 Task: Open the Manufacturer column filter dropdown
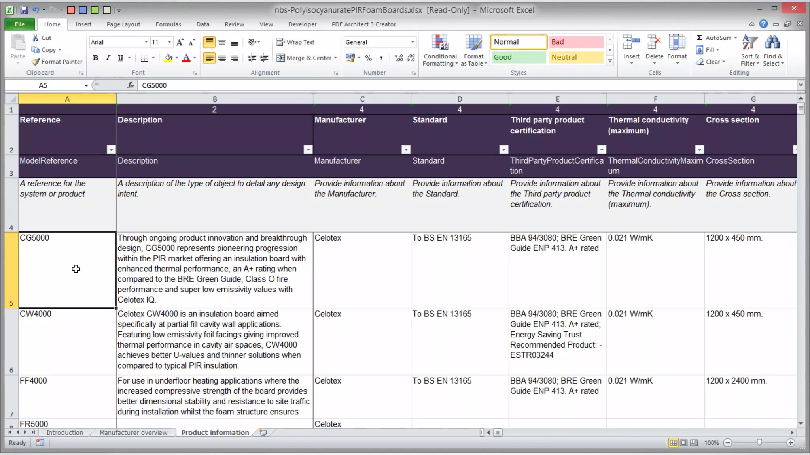click(406, 149)
